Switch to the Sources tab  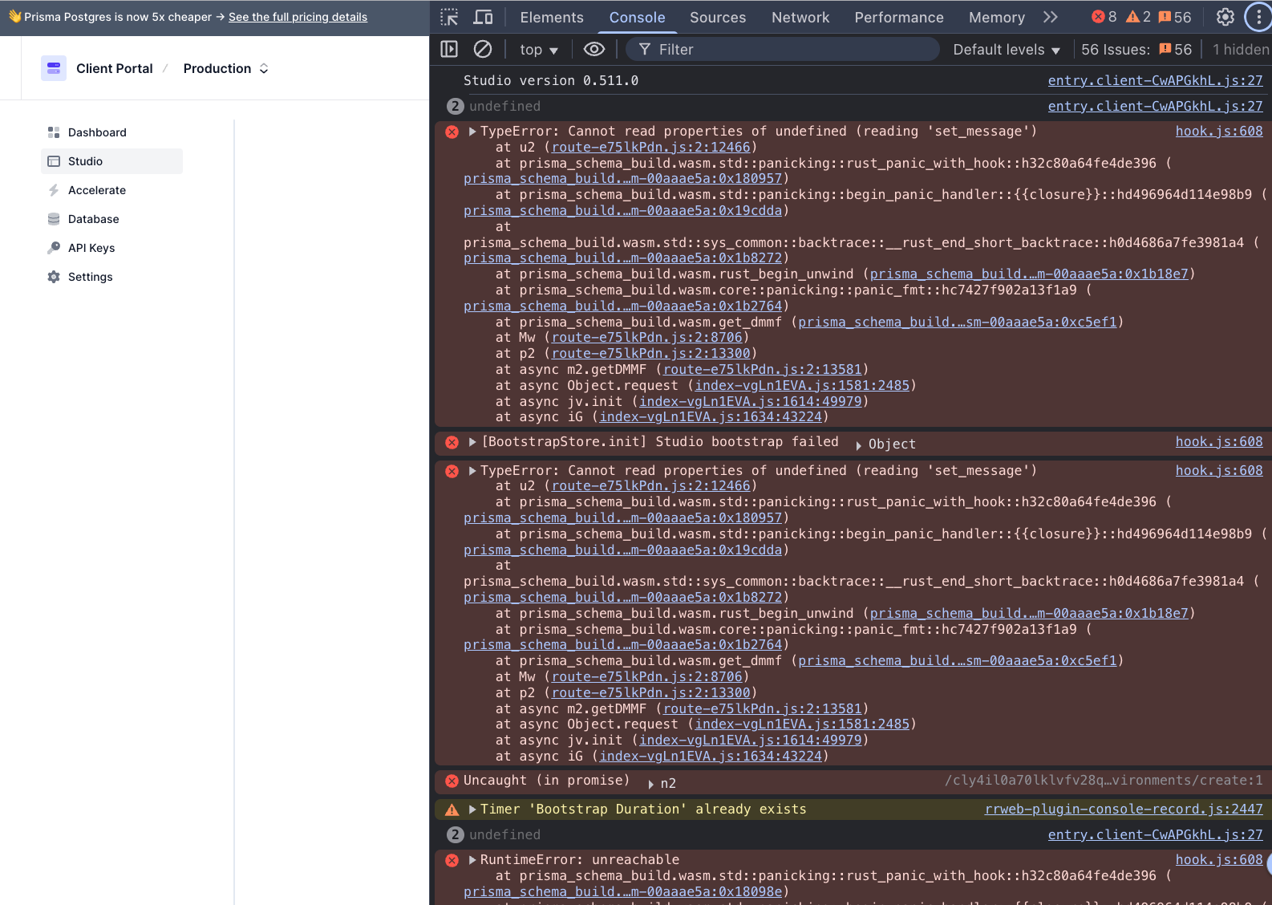coord(717,18)
